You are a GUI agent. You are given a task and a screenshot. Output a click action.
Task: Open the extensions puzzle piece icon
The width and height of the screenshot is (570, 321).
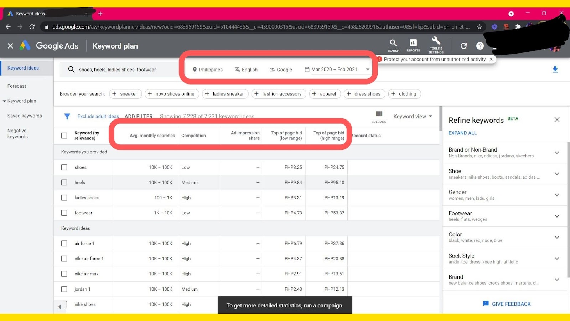(518, 27)
